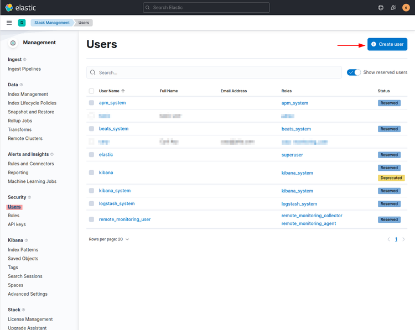
Task: Open Ingest Pipelines in sidebar
Action: pyautogui.click(x=24, y=69)
